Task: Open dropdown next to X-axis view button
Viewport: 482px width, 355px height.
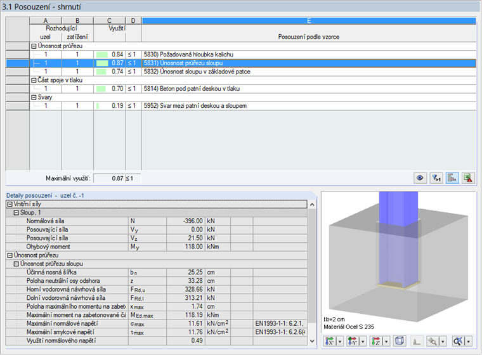Action: click(340, 341)
